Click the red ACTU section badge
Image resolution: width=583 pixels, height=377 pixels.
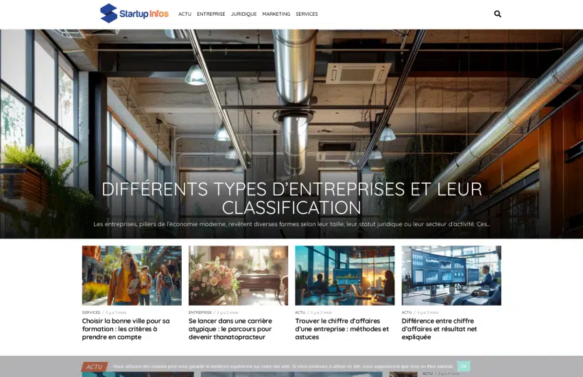click(95, 367)
